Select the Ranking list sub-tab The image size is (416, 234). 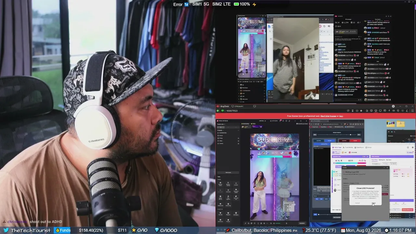pyautogui.click(x=382, y=160)
